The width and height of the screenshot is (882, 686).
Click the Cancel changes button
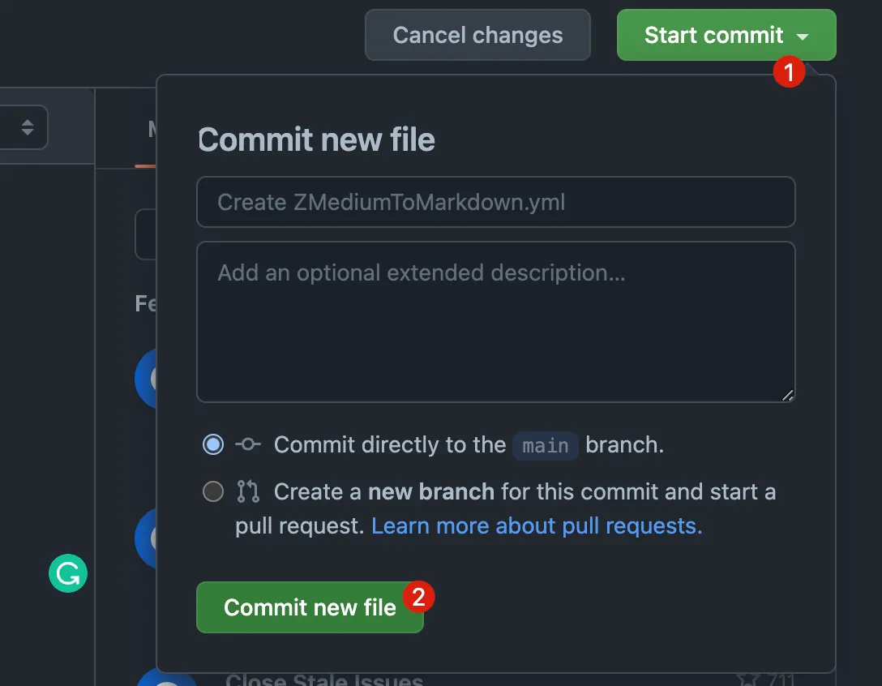pyautogui.click(x=477, y=35)
